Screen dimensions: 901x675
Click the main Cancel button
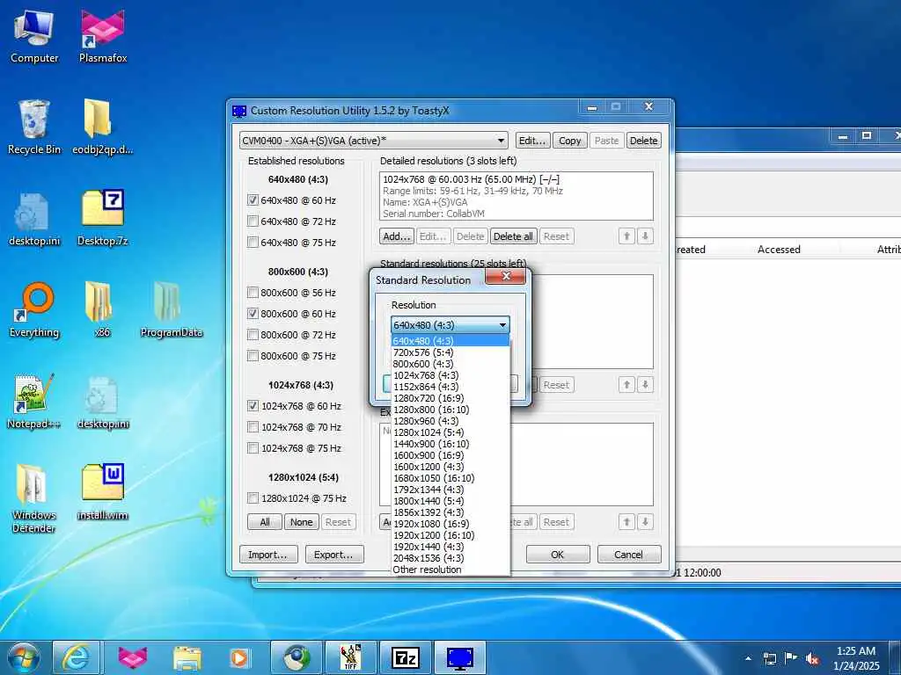click(x=628, y=555)
